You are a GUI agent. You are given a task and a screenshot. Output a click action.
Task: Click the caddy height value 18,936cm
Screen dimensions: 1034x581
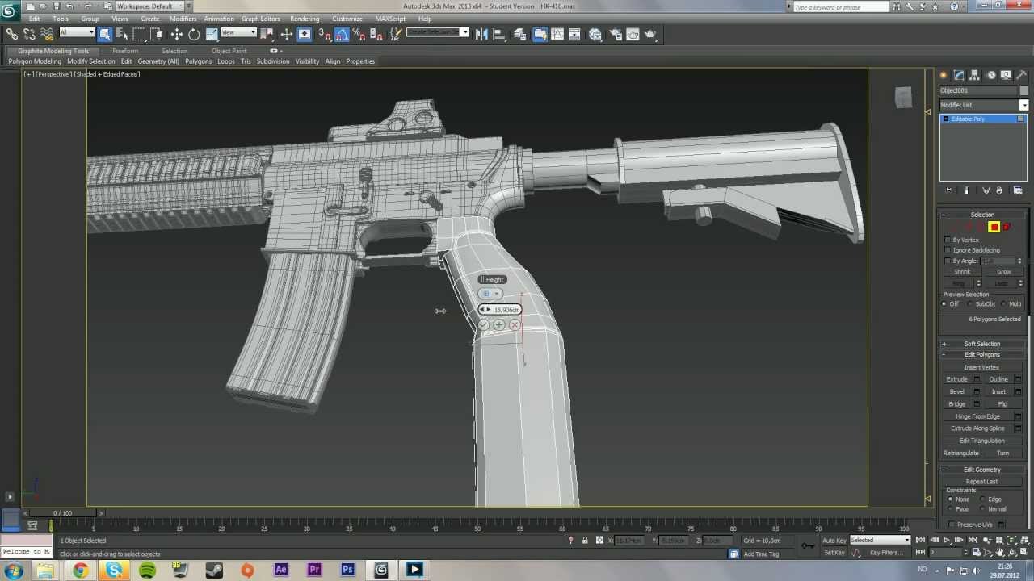(x=506, y=310)
